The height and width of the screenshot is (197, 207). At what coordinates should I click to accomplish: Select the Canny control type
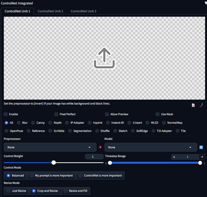pos(33,123)
